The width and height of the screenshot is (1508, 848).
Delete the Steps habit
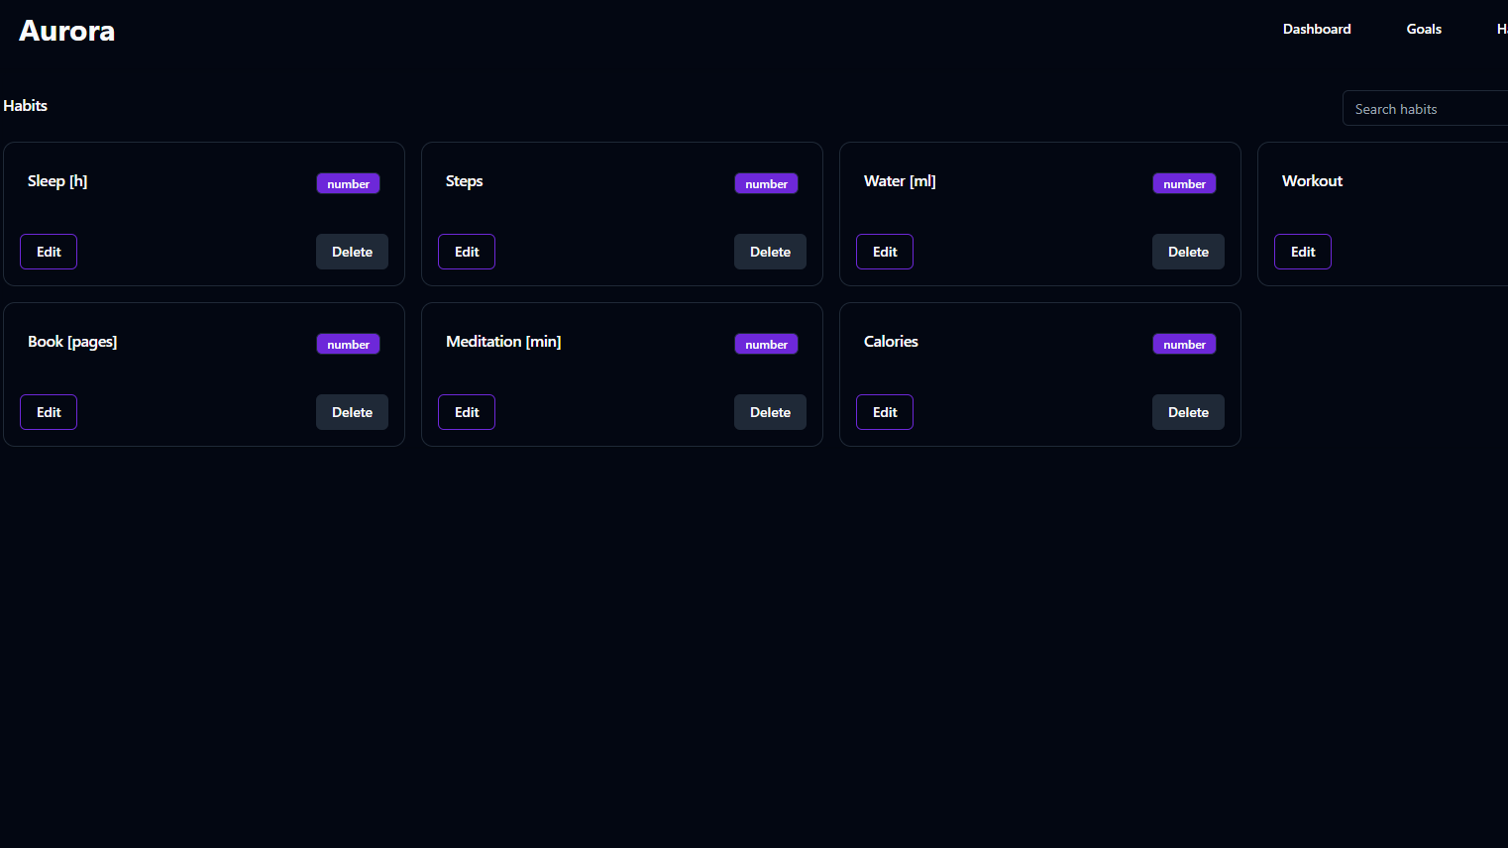click(770, 251)
